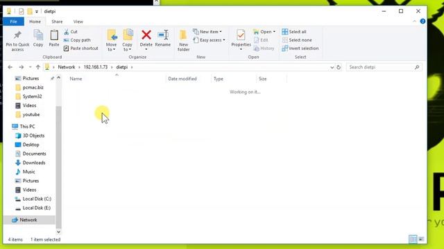This screenshot has width=444, height=249.
Task: Open the Properties dialog
Action: [x=241, y=40]
